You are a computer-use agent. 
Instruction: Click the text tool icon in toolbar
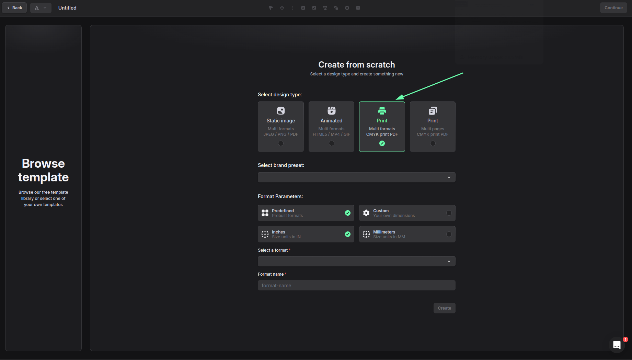point(303,8)
